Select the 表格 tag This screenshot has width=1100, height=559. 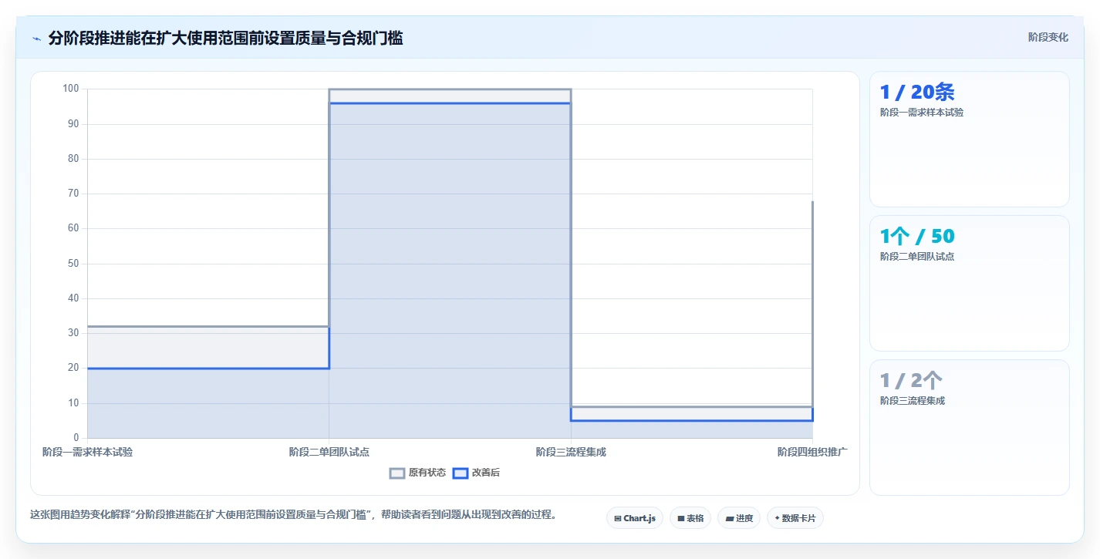[x=690, y=518]
